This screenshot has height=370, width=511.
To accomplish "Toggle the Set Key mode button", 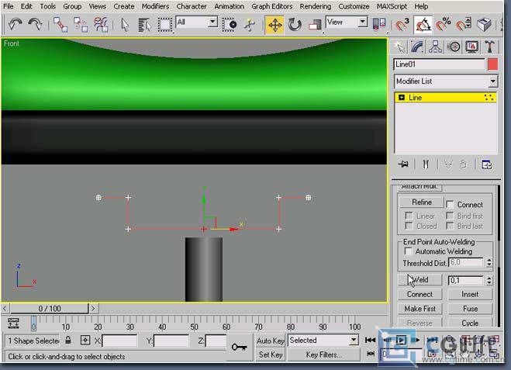I will coord(270,354).
